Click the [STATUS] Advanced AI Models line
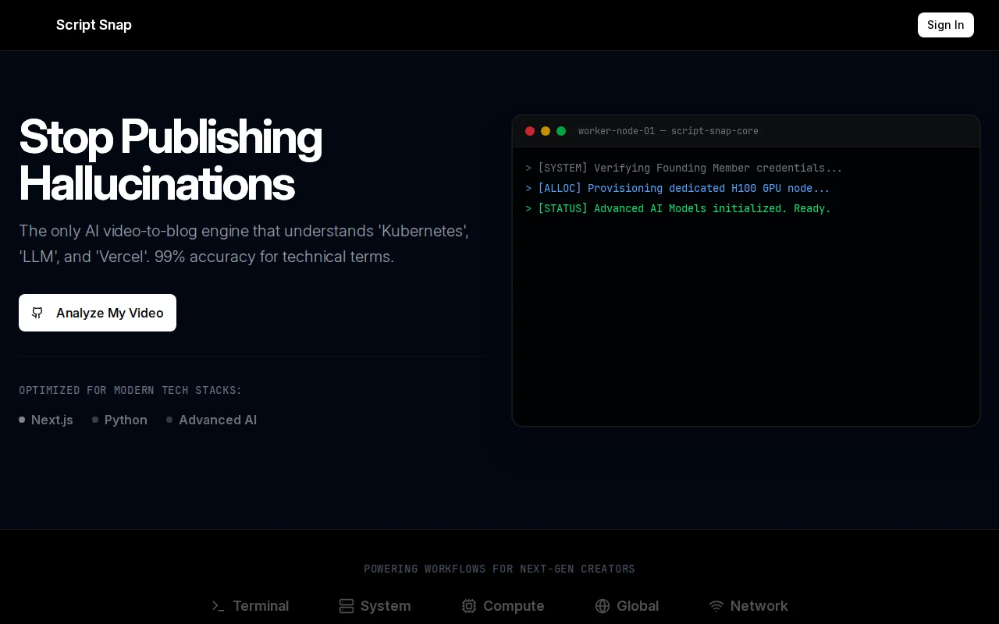Screen dimensions: 999x624 pyautogui.click(x=678, y=208)
